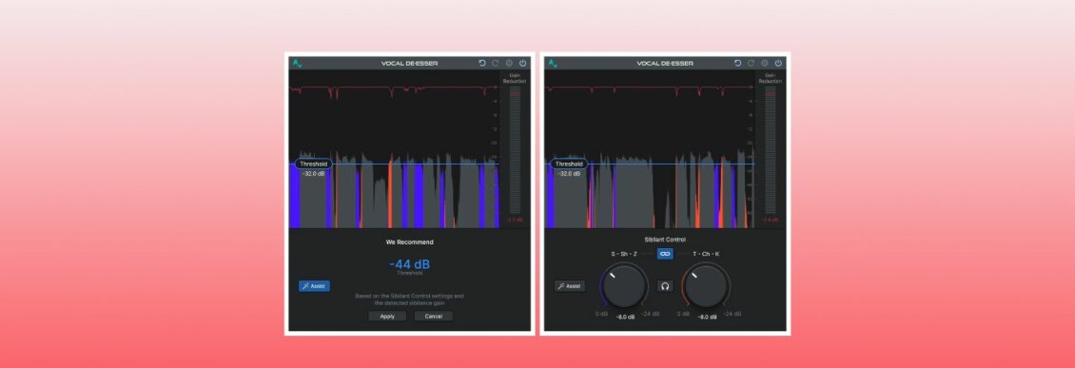
Task: Click the T-Ch-K sibilant control knob
Action: [706, 286]
